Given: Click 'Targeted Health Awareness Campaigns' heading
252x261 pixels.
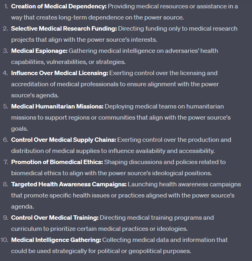Looking at the screenshot, I should pyautogui.click(x=68, y=184).
